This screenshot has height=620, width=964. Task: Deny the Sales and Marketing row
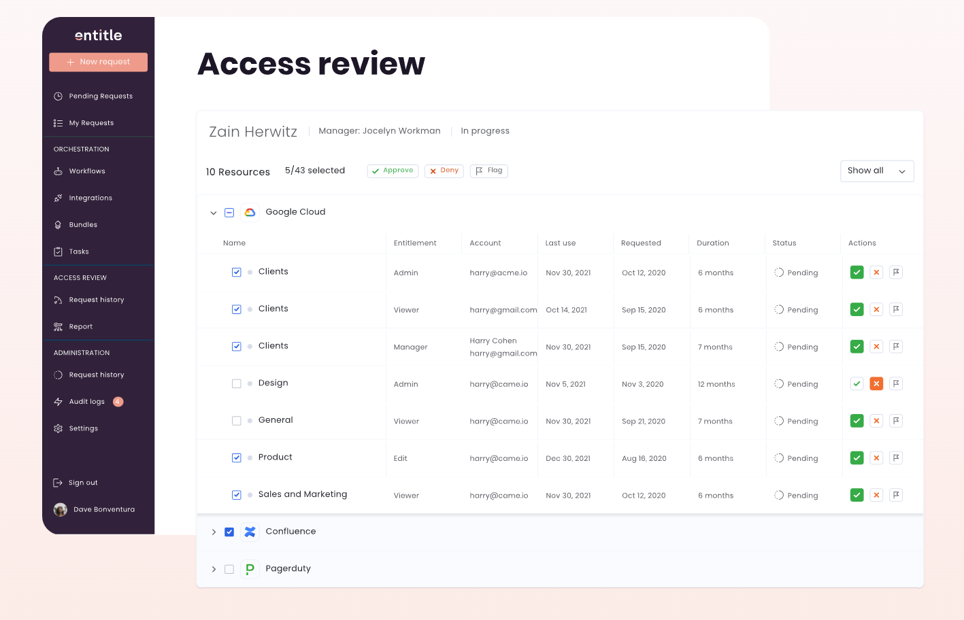tap(877, 496)
